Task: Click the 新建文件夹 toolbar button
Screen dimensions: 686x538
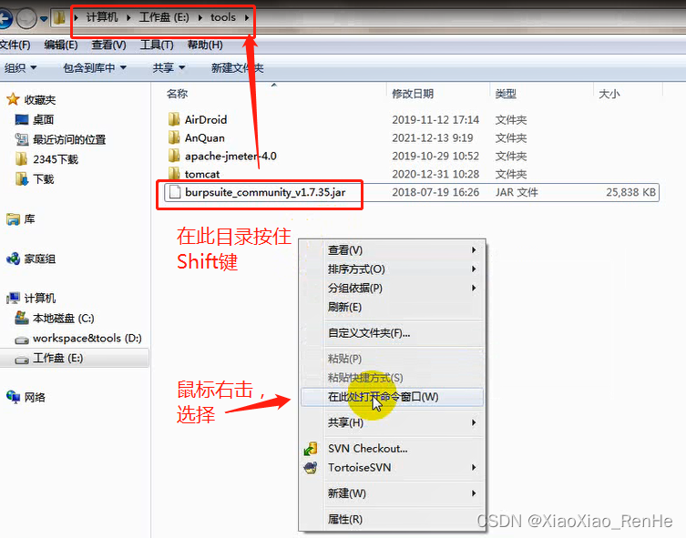Action: [237, 67]
